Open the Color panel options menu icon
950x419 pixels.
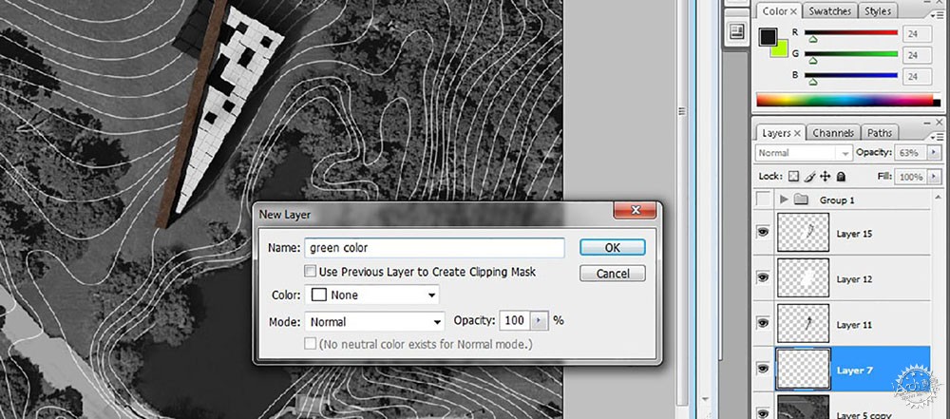point(940,15)
